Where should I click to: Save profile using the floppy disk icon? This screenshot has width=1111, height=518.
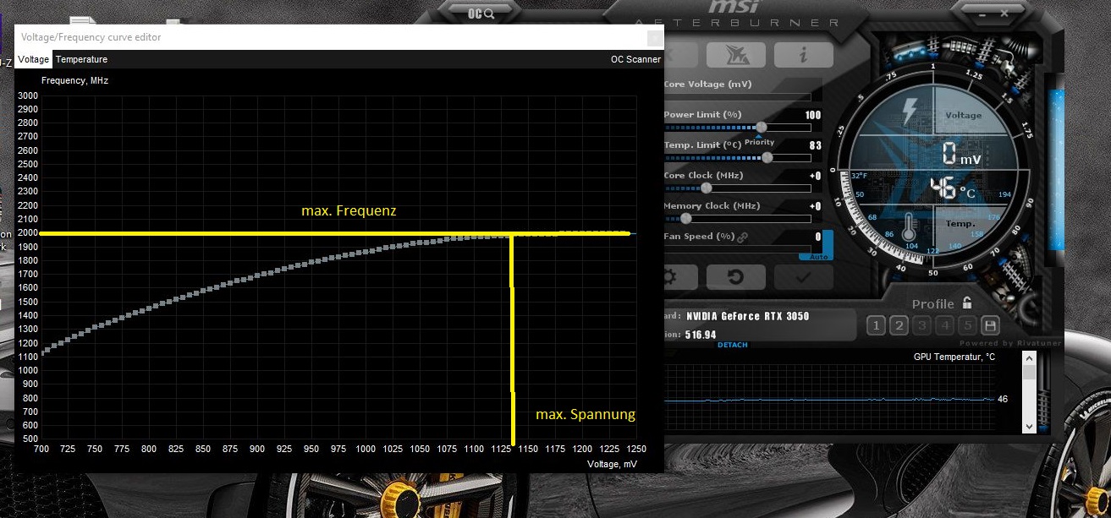(x=990, y=325)
